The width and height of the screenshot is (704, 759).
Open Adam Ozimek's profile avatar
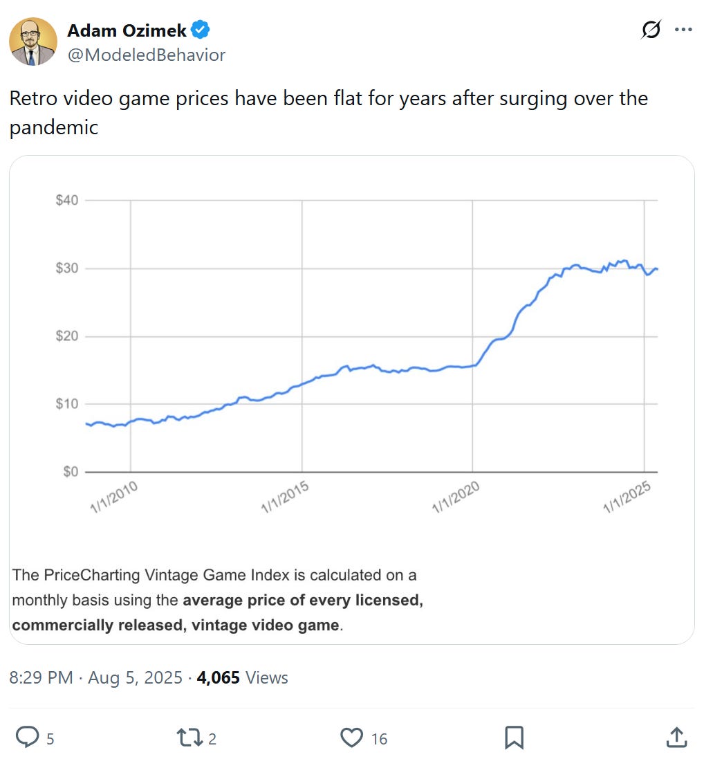pos(33,42)
